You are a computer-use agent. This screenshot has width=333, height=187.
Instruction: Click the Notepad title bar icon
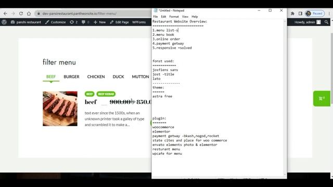click(x=156, y=10)
